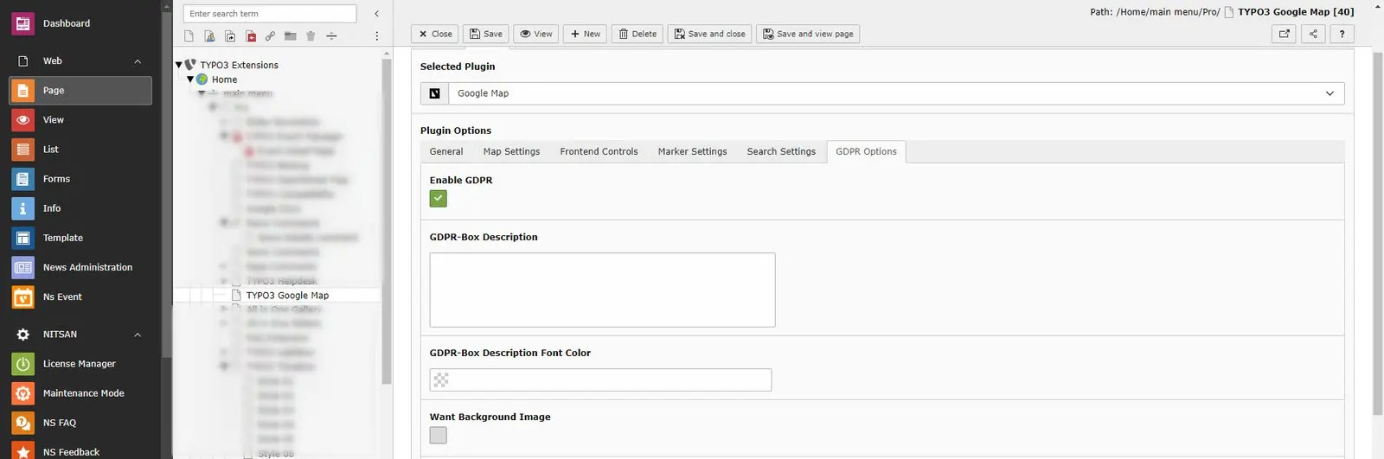Switch to the Map Settings tab
The height and width of the screenshot is (459, 1384).
coord(511,152)
